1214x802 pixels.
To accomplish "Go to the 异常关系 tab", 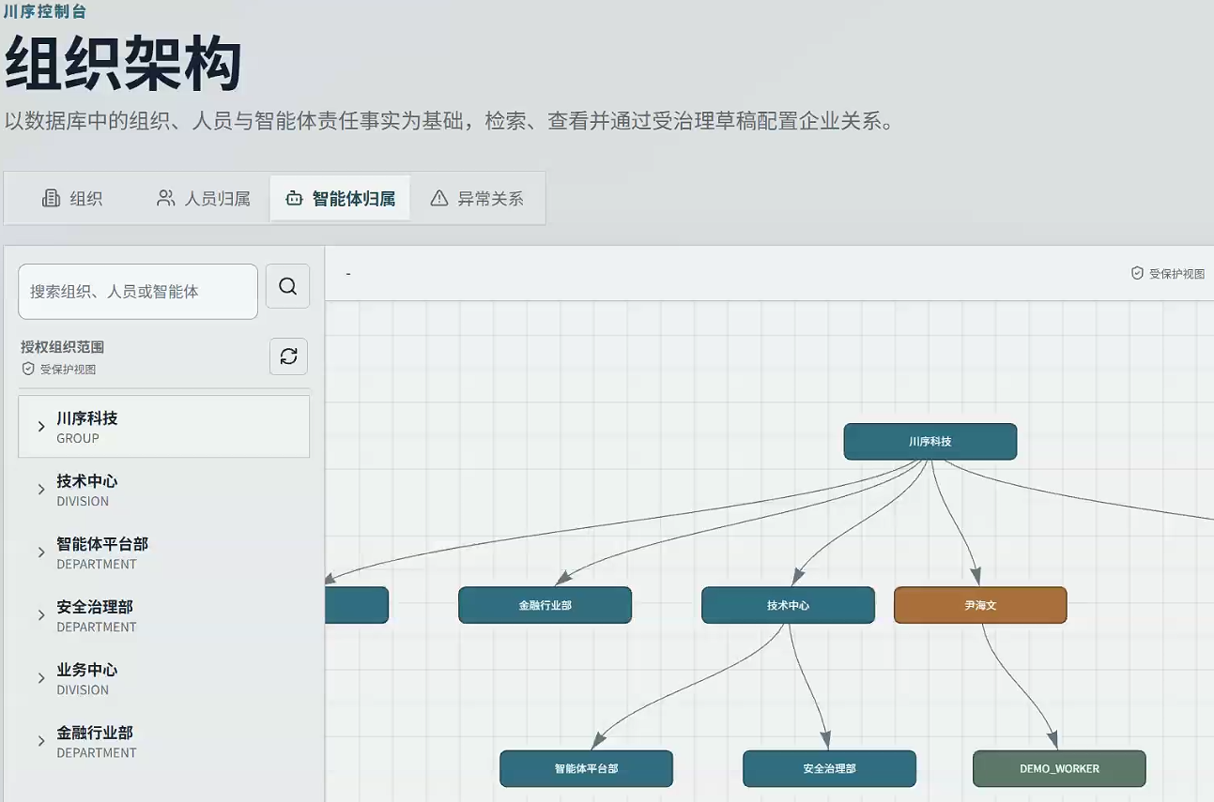I will pos(477,198).
